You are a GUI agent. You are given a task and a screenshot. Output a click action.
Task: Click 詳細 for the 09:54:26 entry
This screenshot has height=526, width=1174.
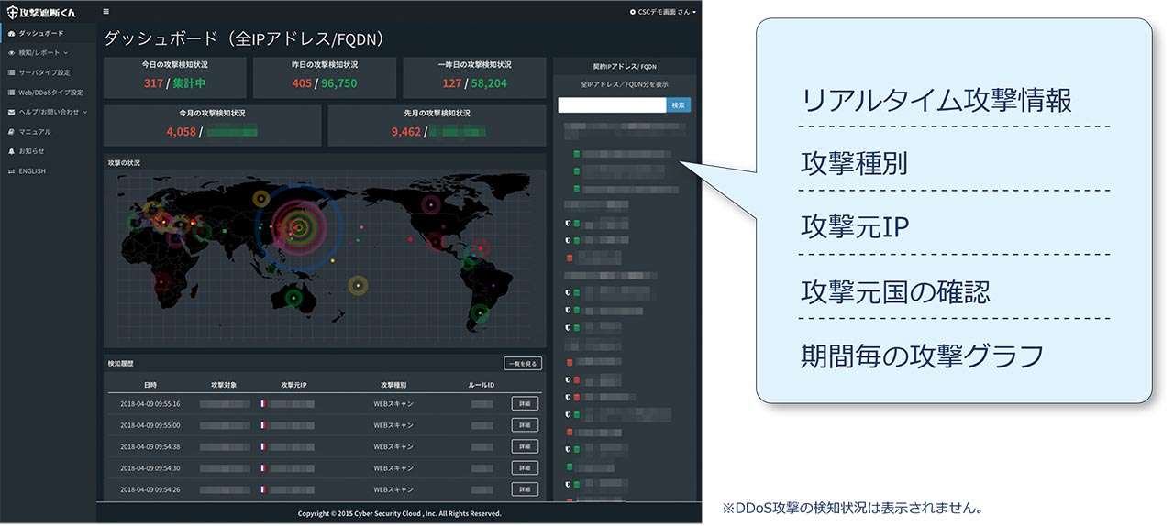[x=525, y=488]
